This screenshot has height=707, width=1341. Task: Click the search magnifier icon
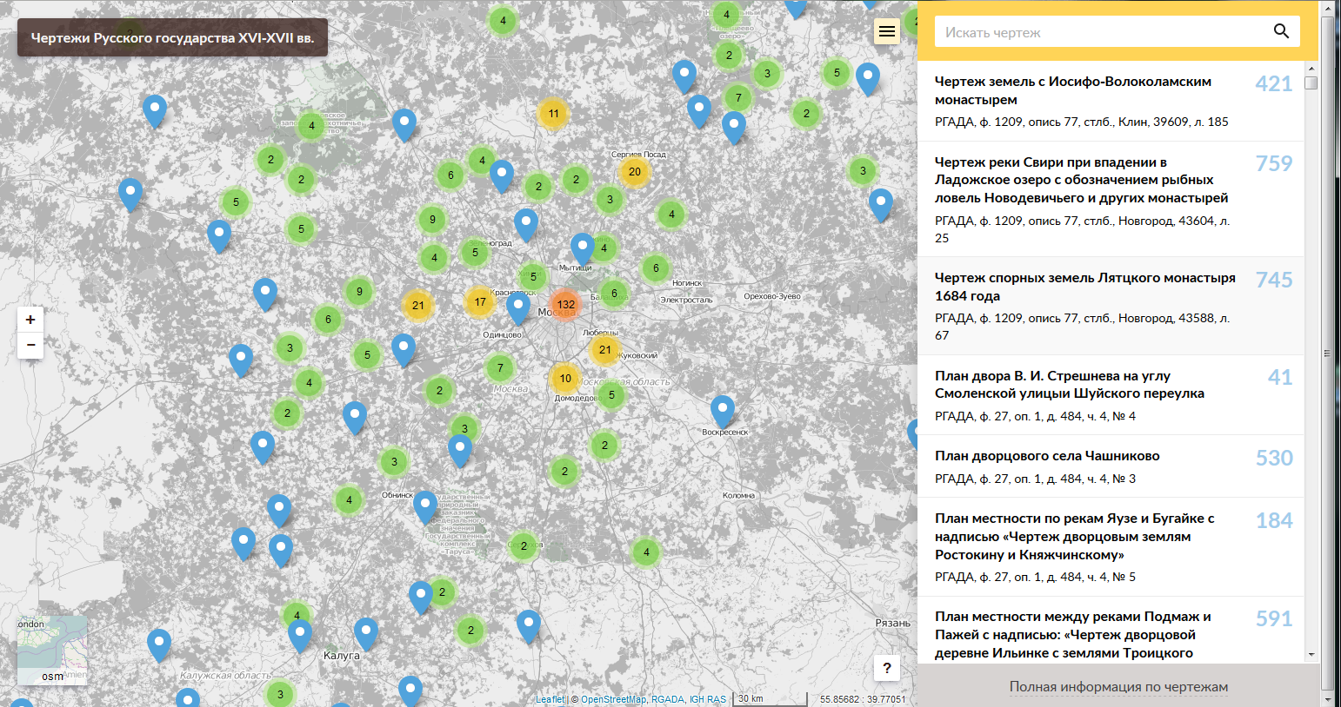1281,30
